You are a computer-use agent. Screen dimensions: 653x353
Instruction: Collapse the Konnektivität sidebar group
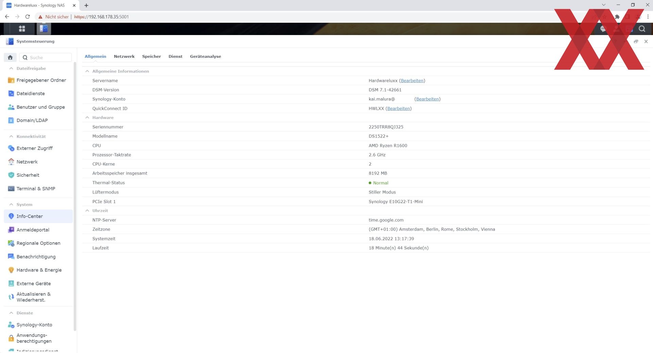11,136
